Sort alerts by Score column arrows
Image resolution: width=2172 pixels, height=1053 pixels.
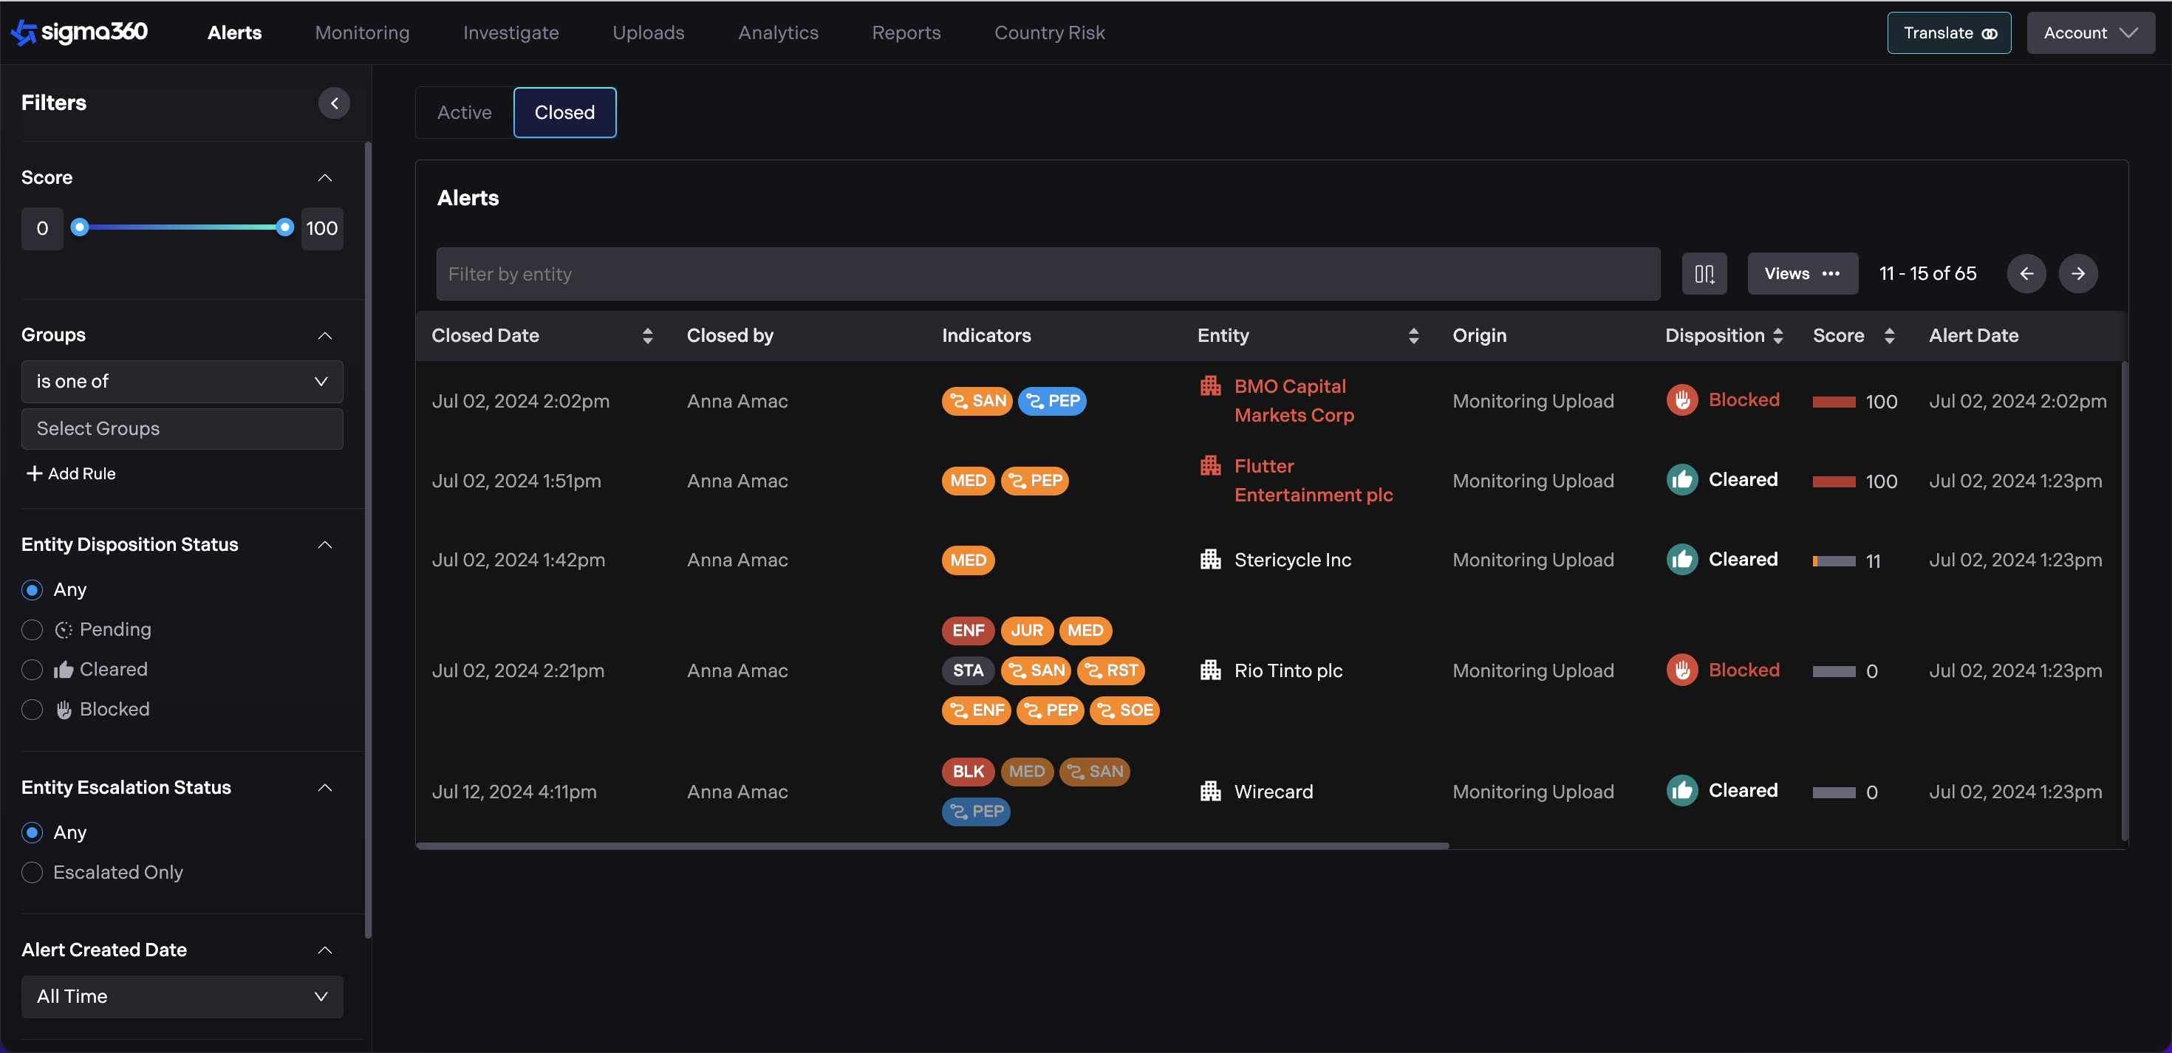coord(1889,335)
